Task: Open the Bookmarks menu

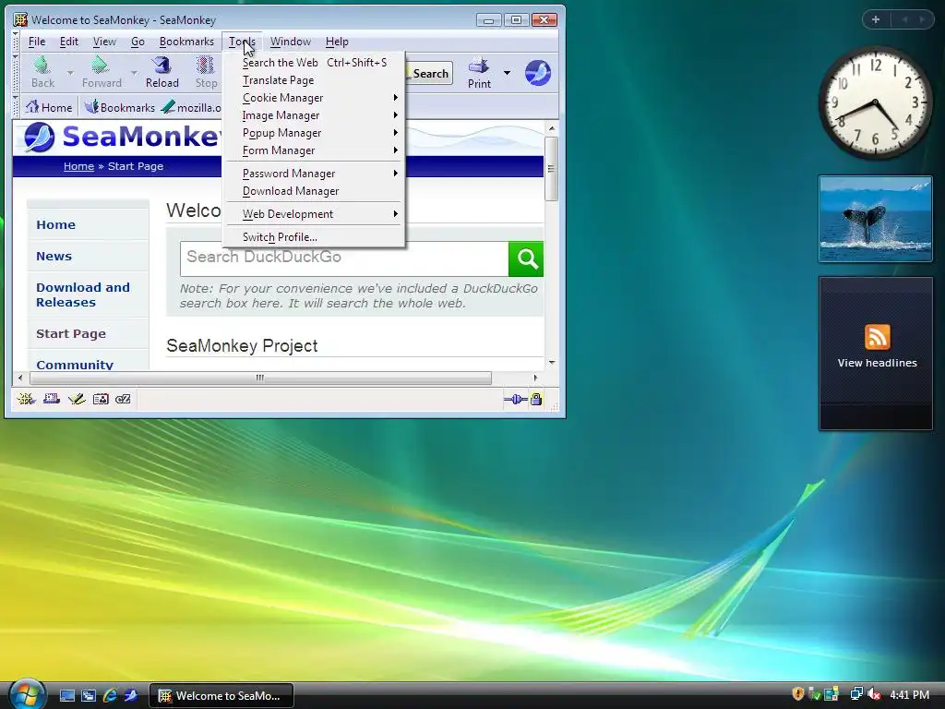Action: click(186, 42)
